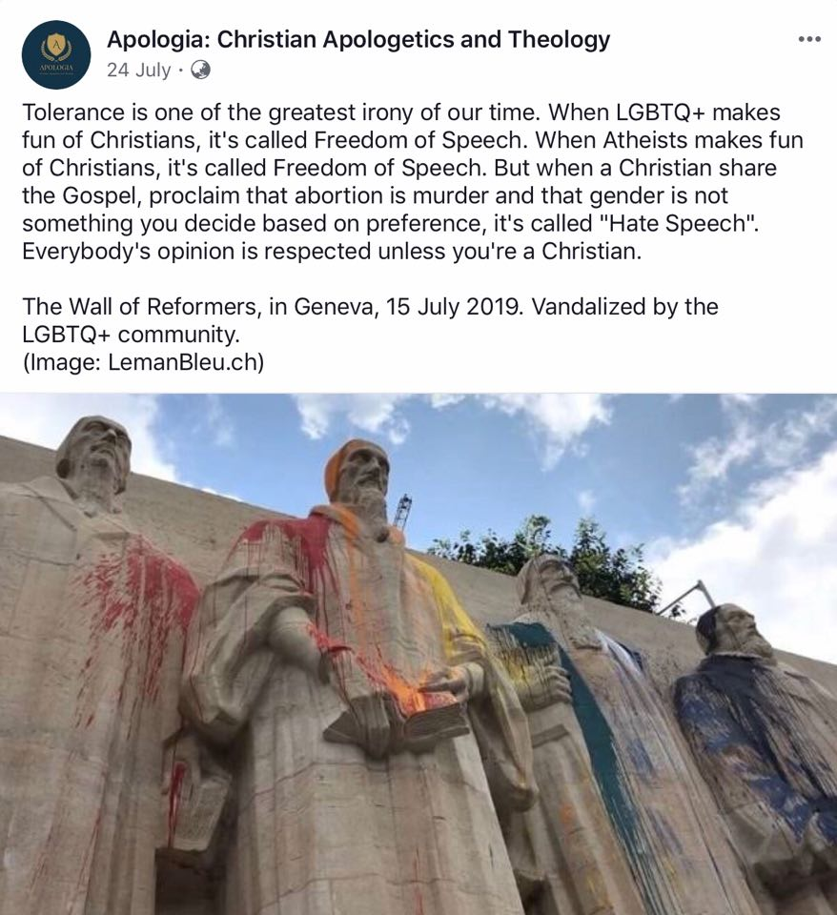The width and height of the screenshot is (837, 915).
Task: Click the crane visible behind the statue
Action: pyautogui.click(x=402, y=511)
